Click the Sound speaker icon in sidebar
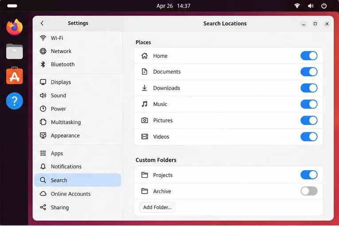 tap(43, 95)
